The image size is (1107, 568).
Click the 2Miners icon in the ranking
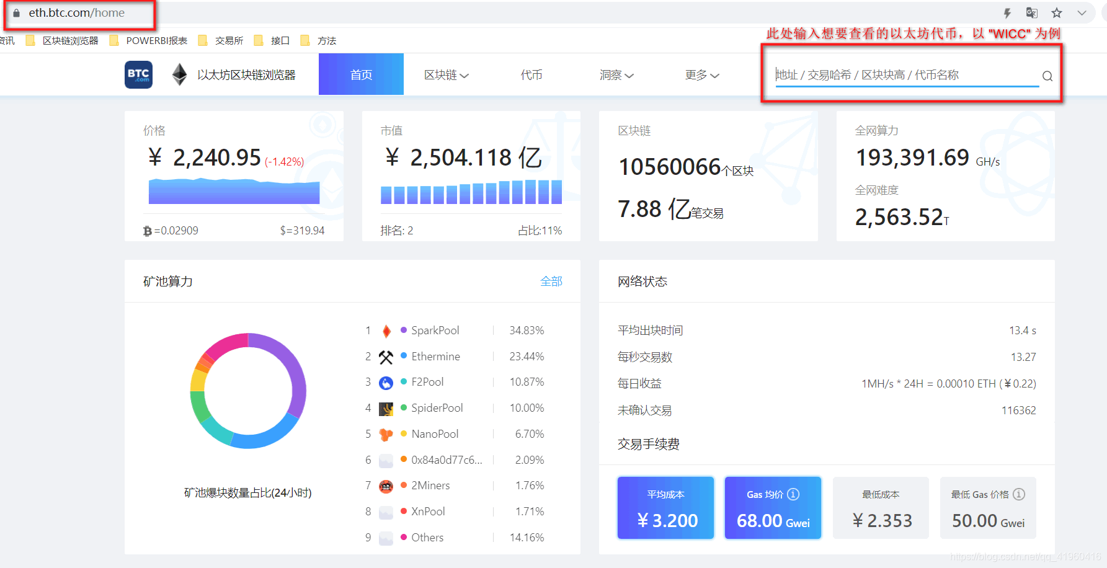pyautogui.click(x=386, y=486)
